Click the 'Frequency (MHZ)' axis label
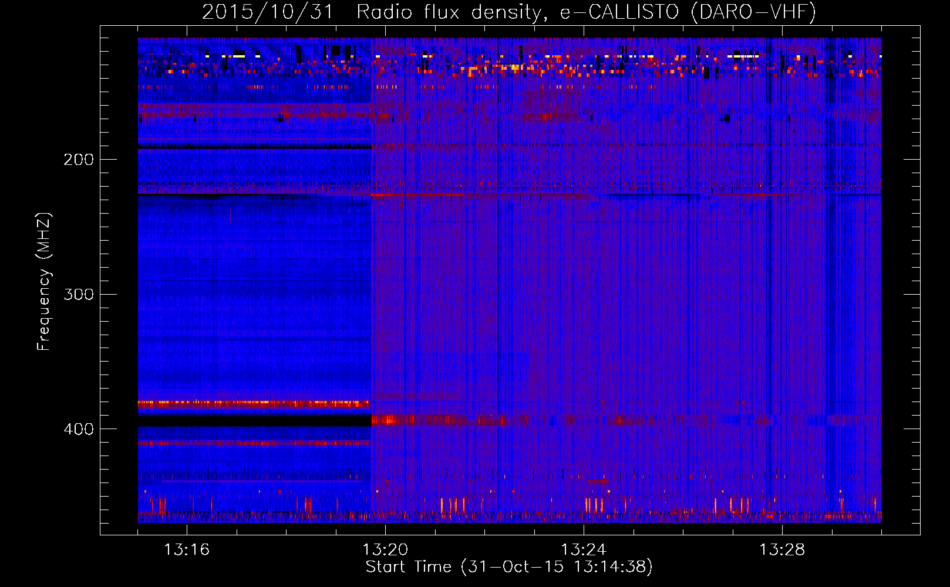 (x=44, y=281)
